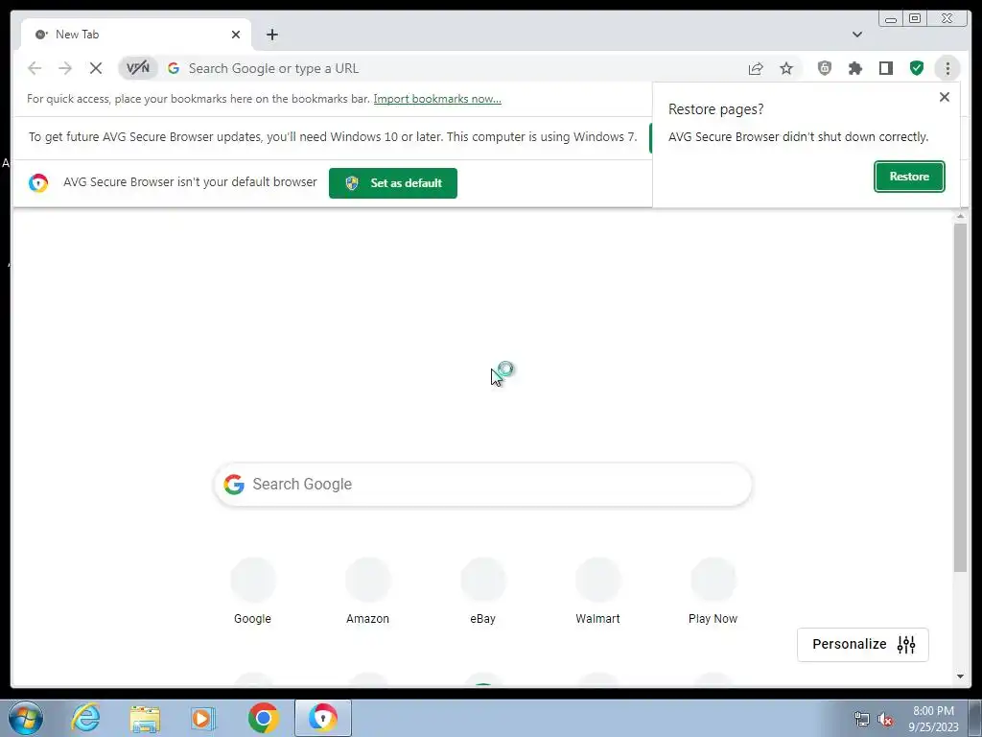Open the side panel icon

[885, 68]
